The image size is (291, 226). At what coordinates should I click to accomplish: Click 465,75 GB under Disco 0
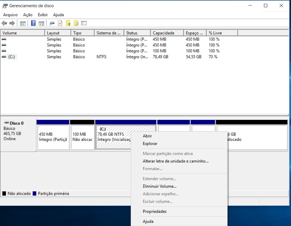click(12, 133)
